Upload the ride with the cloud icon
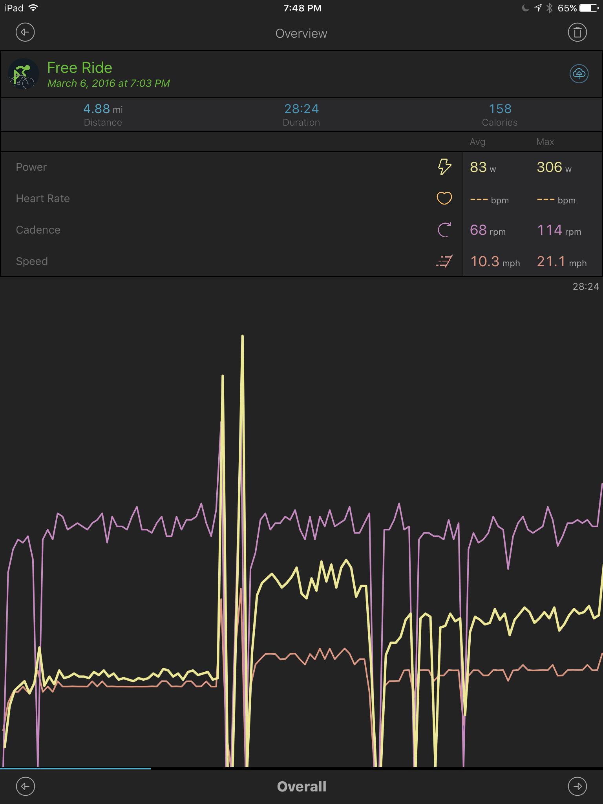 coord(579,73)
